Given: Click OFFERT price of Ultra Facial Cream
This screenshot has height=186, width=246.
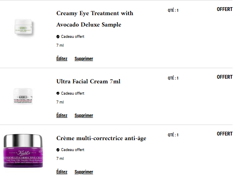Looking at the screenshot, I should click(225, 77).
